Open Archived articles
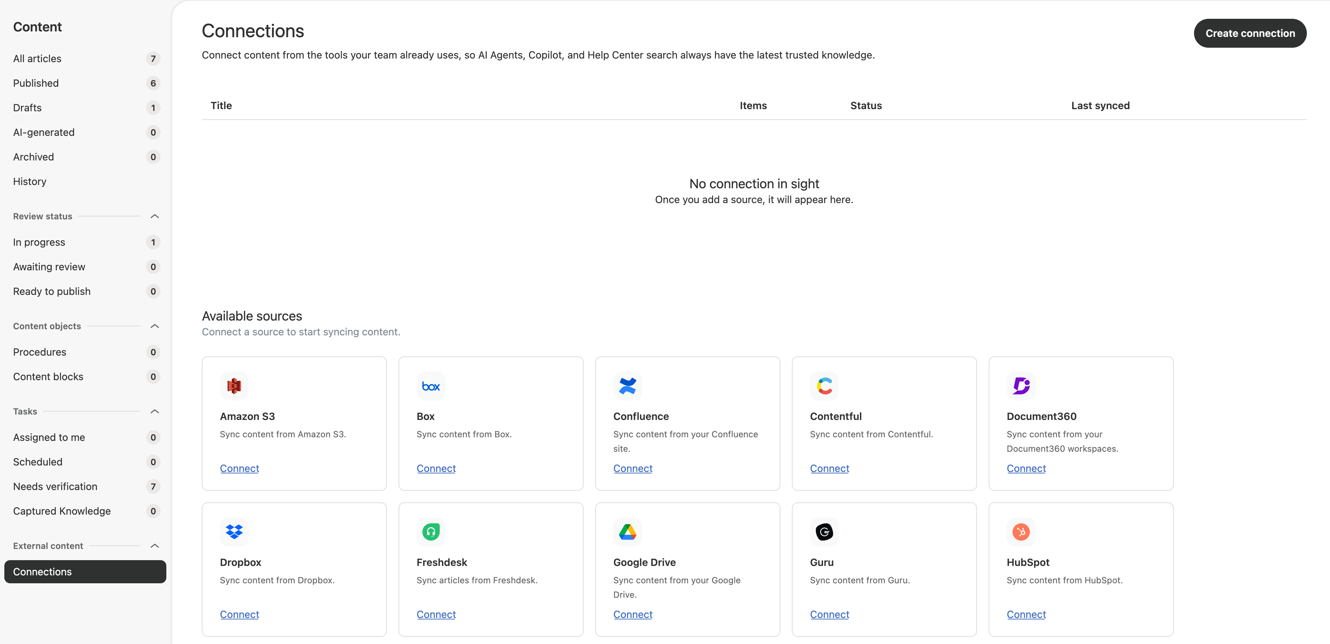1330x644 pixels. click(x=85, y=157)
